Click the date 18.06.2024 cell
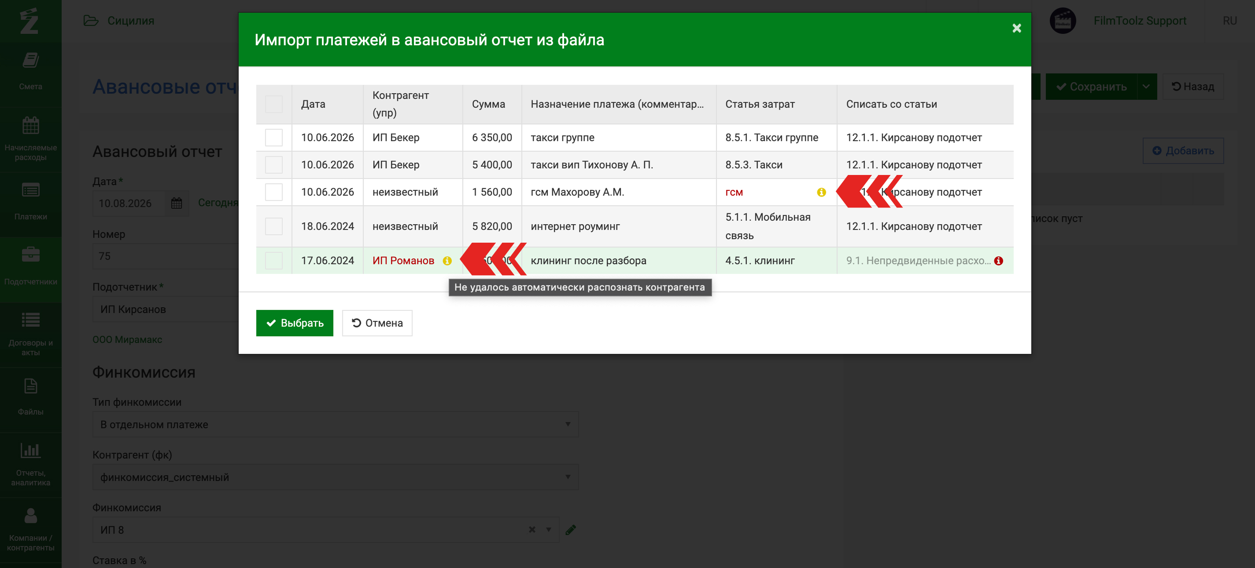Image resolution: width=1255 pixels, height=568 pixels. (327, 226)
